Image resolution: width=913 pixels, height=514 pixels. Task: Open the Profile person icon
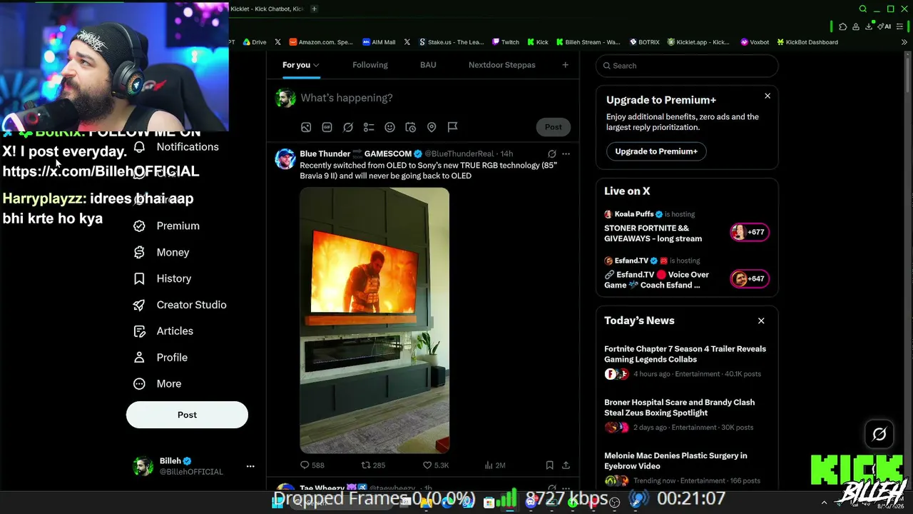[140, 358]
